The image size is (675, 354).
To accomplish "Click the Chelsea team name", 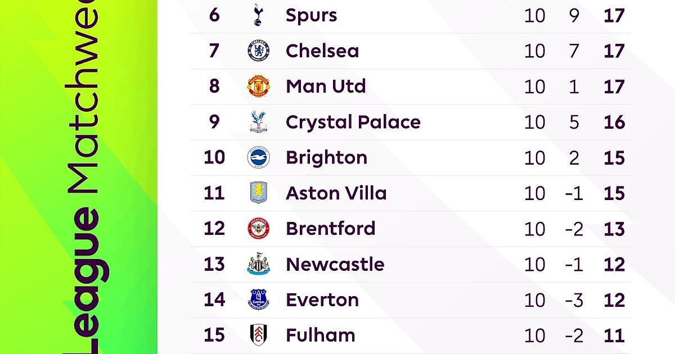I will [322, 51].
